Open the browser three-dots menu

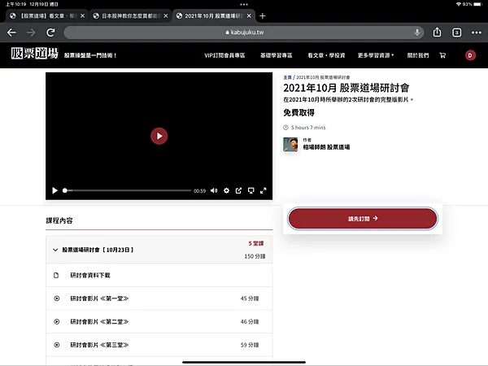477,33
